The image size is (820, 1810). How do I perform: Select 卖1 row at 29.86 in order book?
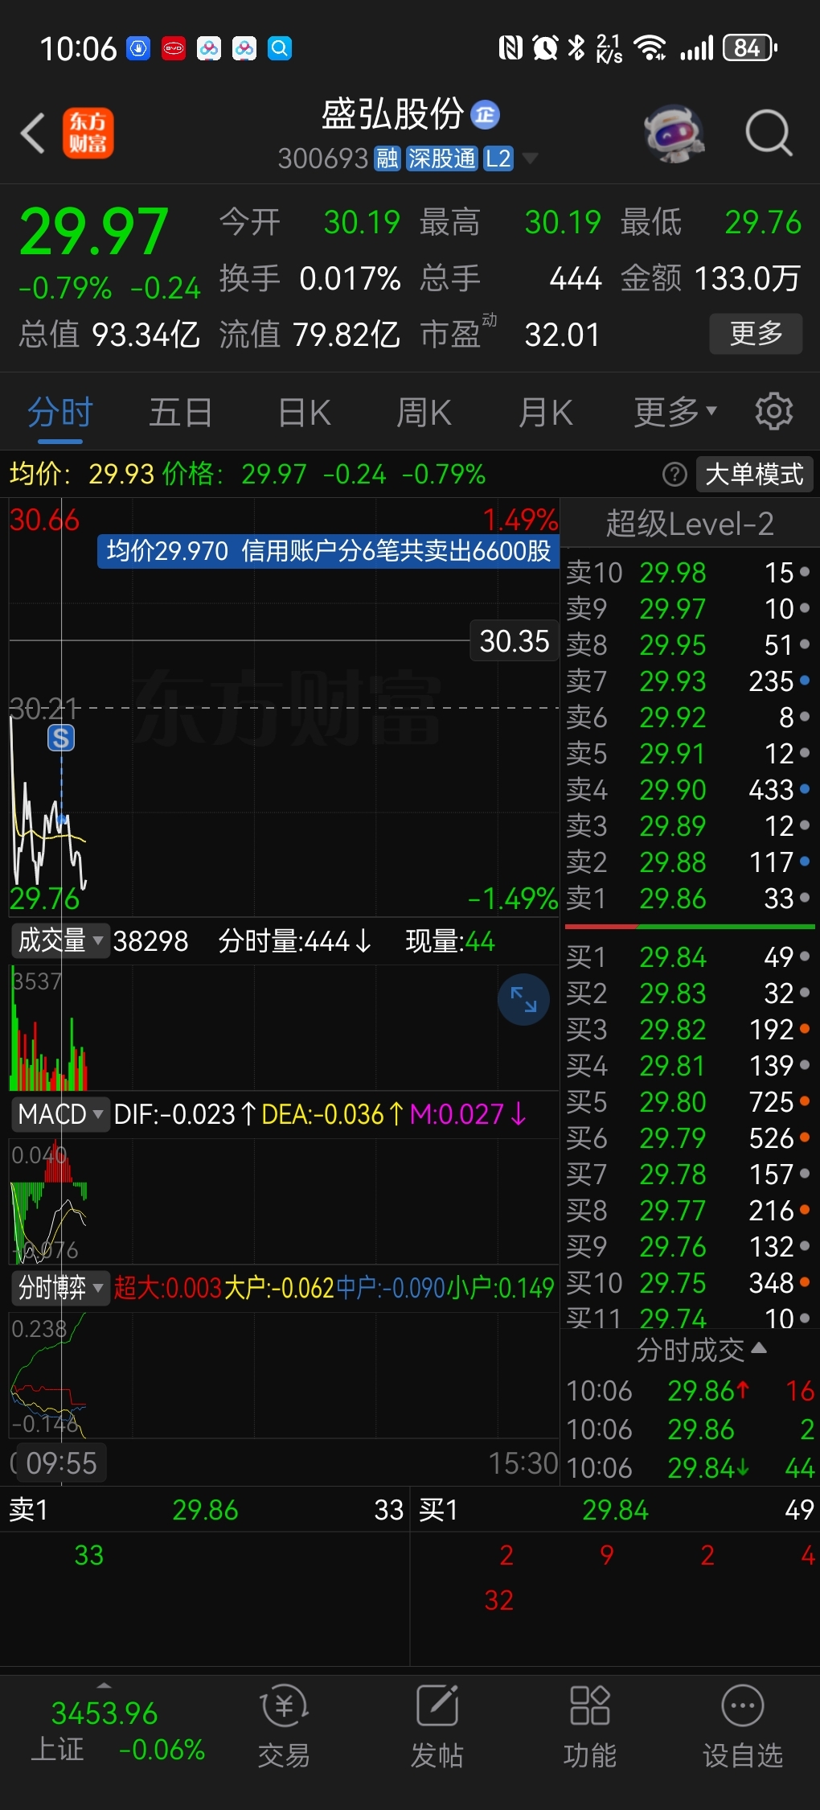[x=689, y=899]
